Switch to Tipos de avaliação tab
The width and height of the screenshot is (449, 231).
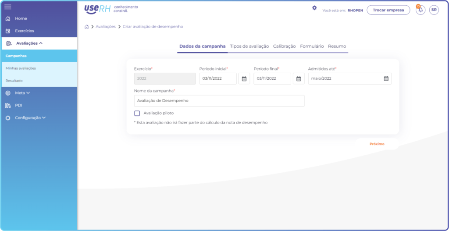coord(249,46)
